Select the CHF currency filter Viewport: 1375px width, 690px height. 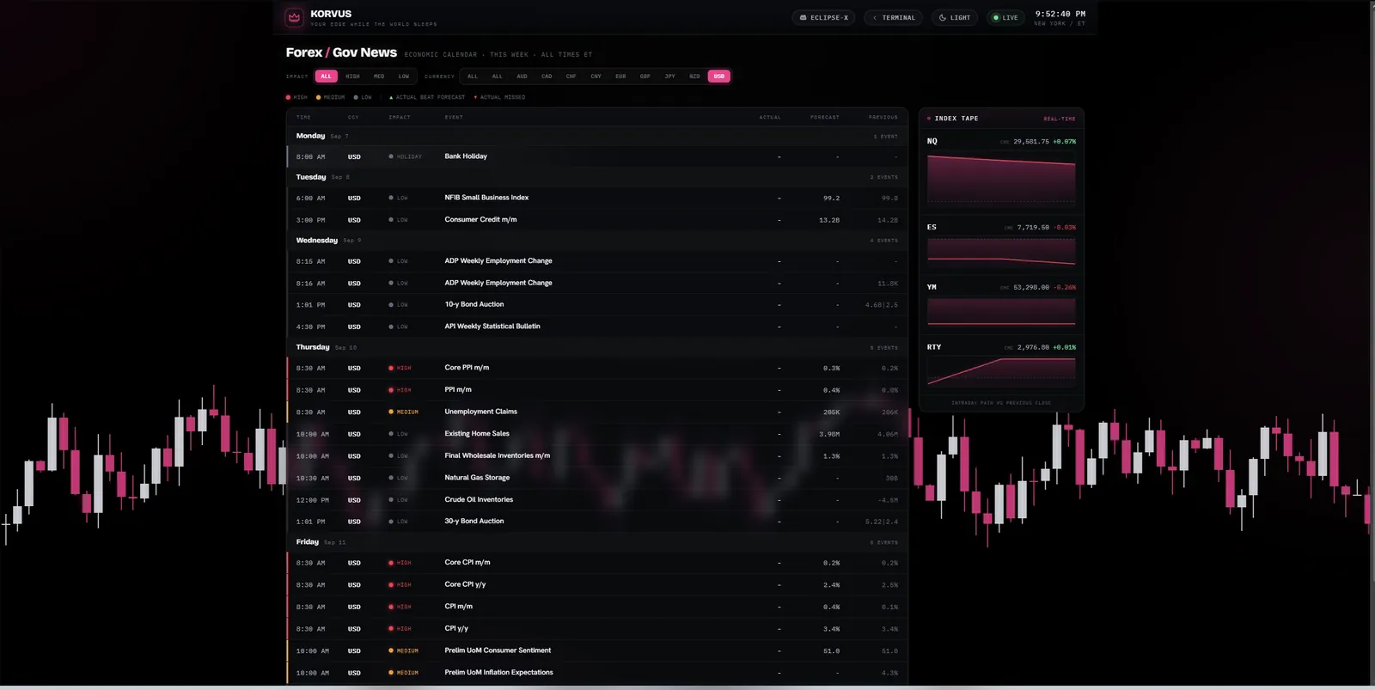571,76
